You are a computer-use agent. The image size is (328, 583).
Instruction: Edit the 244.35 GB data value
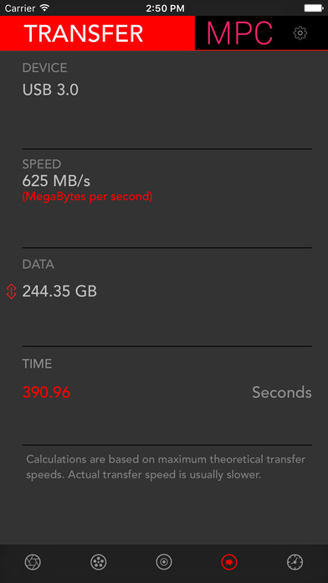pos(59,291)
